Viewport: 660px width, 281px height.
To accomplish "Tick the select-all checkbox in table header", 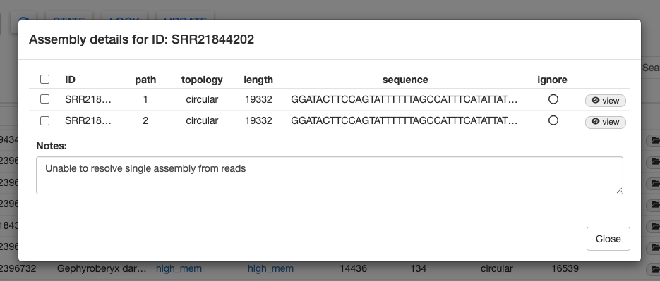I will (x=44, y=79).
